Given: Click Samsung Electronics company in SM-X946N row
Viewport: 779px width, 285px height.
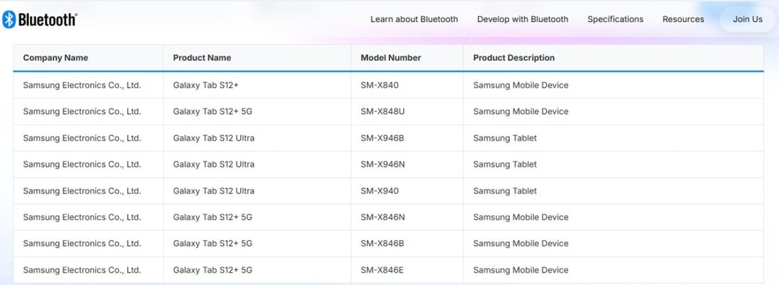Looking at the screenshot, I should click(82, 165).
